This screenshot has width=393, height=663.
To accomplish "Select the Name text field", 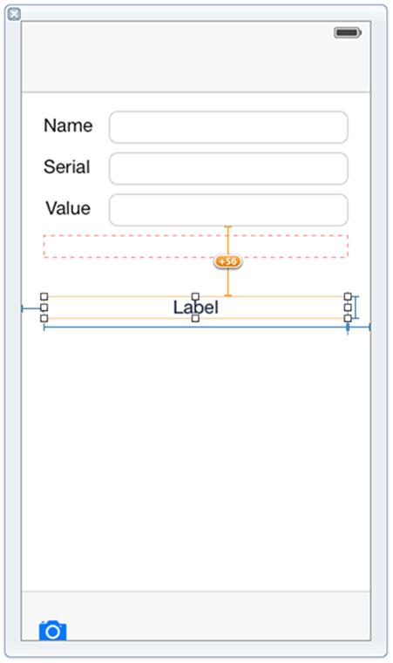I will click(x=228, y=127).
